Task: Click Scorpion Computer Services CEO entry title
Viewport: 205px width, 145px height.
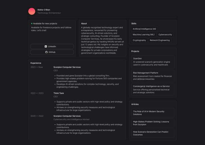Action: pyautogui.click(x=67, y=67)
